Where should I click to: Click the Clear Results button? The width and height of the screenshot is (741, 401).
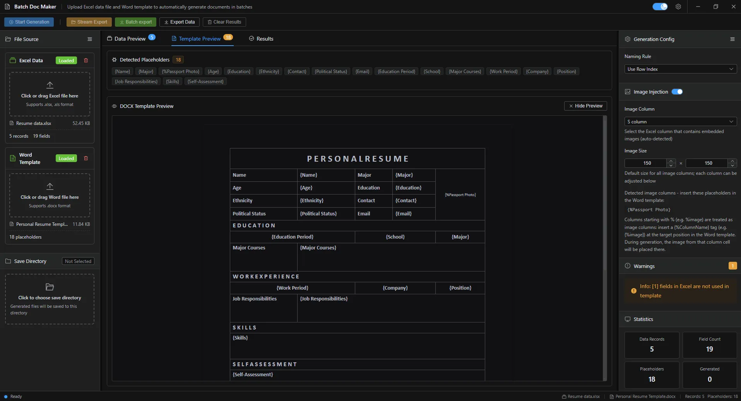click(224, 22)
